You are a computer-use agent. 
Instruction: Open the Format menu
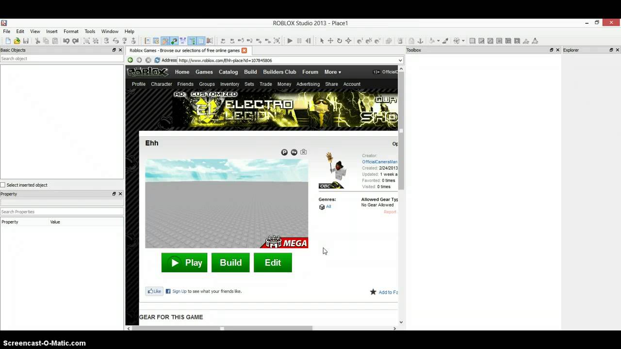click(71, 32)
